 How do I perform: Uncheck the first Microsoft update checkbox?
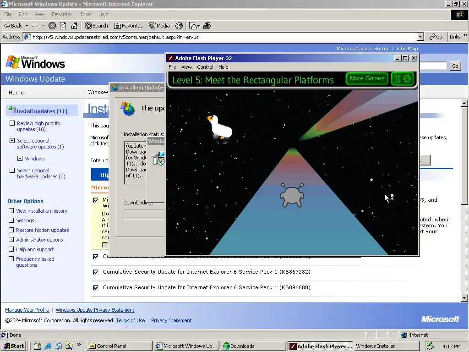[96, 200]
